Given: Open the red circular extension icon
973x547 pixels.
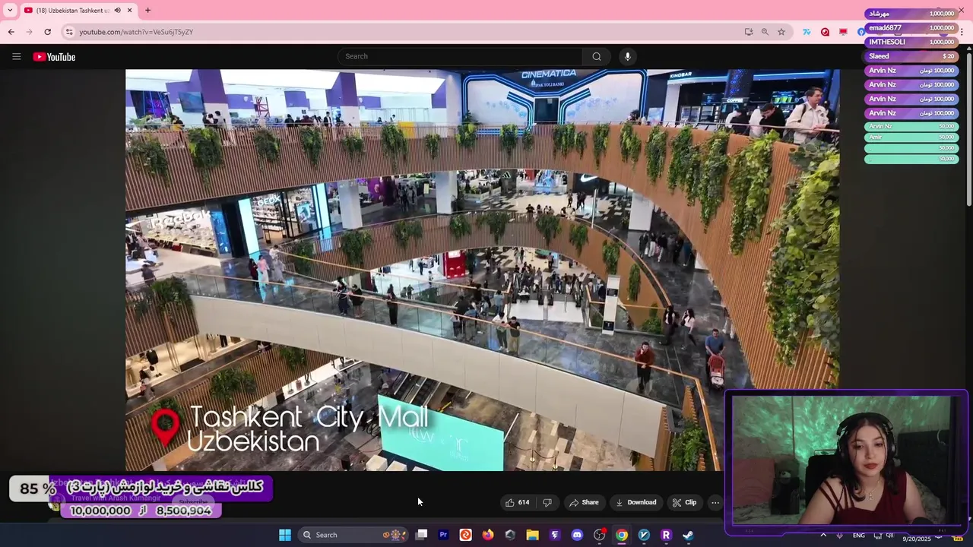Looking at the screenshot, I should 825,32.
